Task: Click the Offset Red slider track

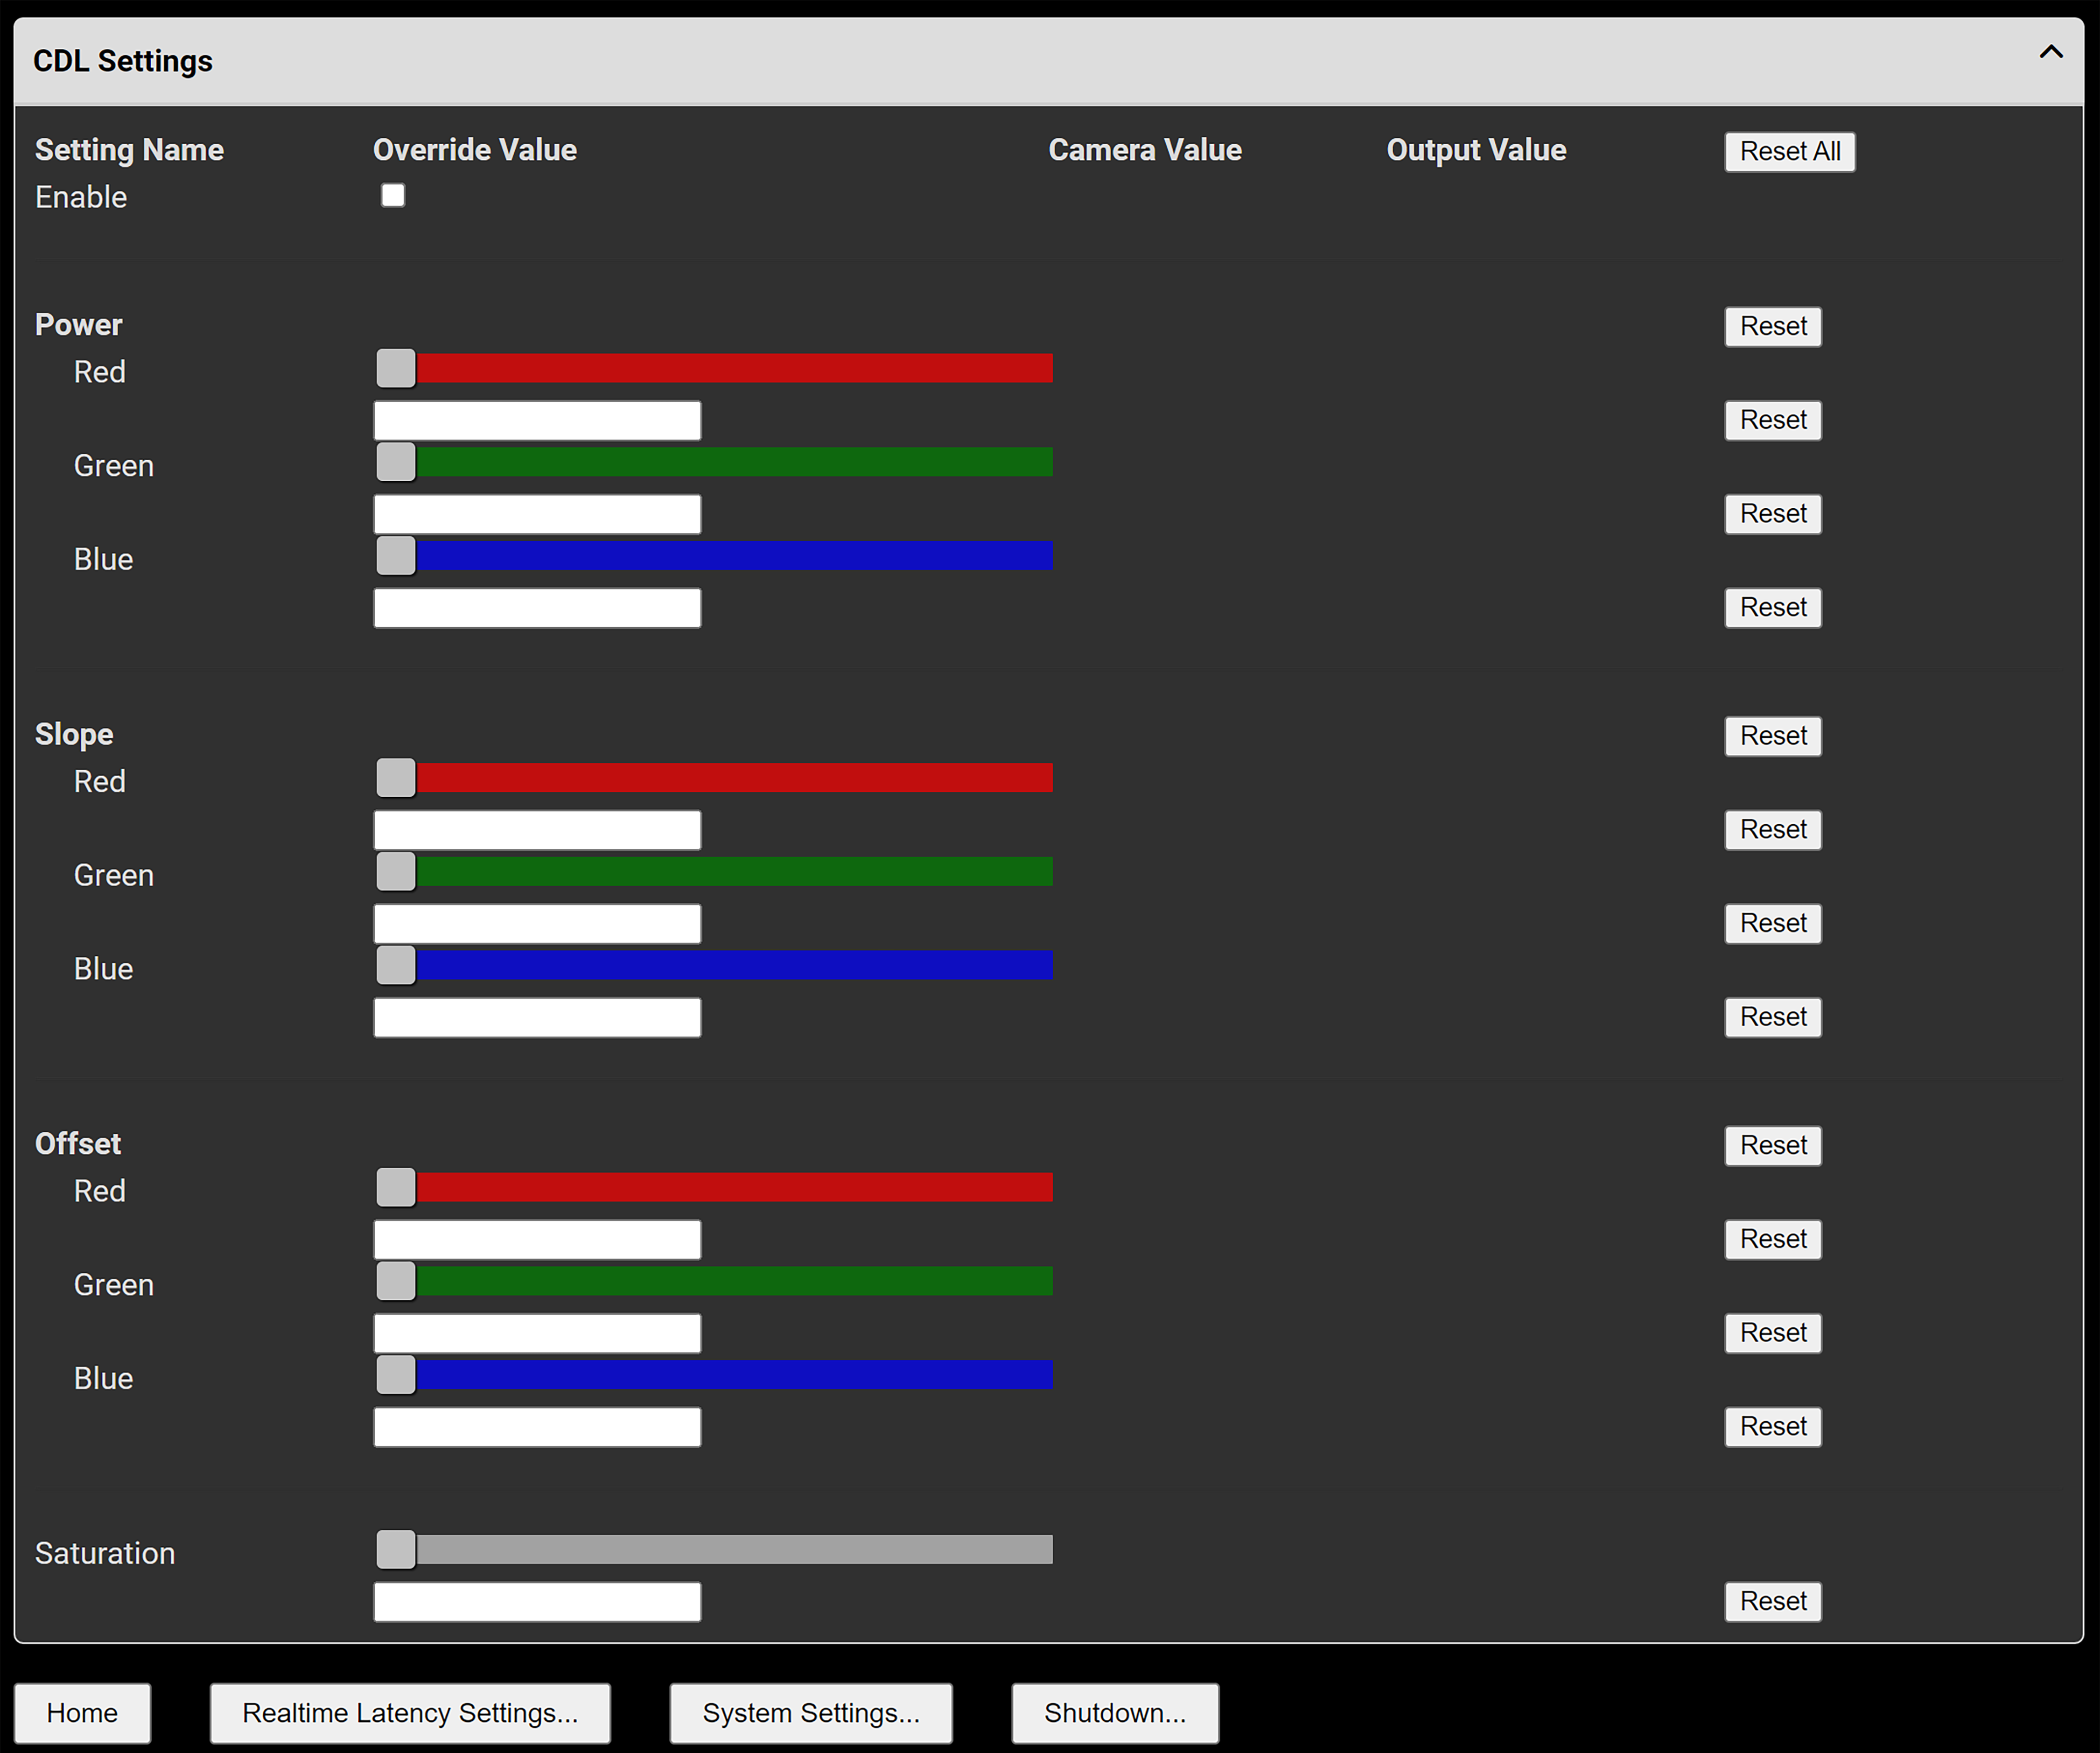Action: coord(733,1187)
